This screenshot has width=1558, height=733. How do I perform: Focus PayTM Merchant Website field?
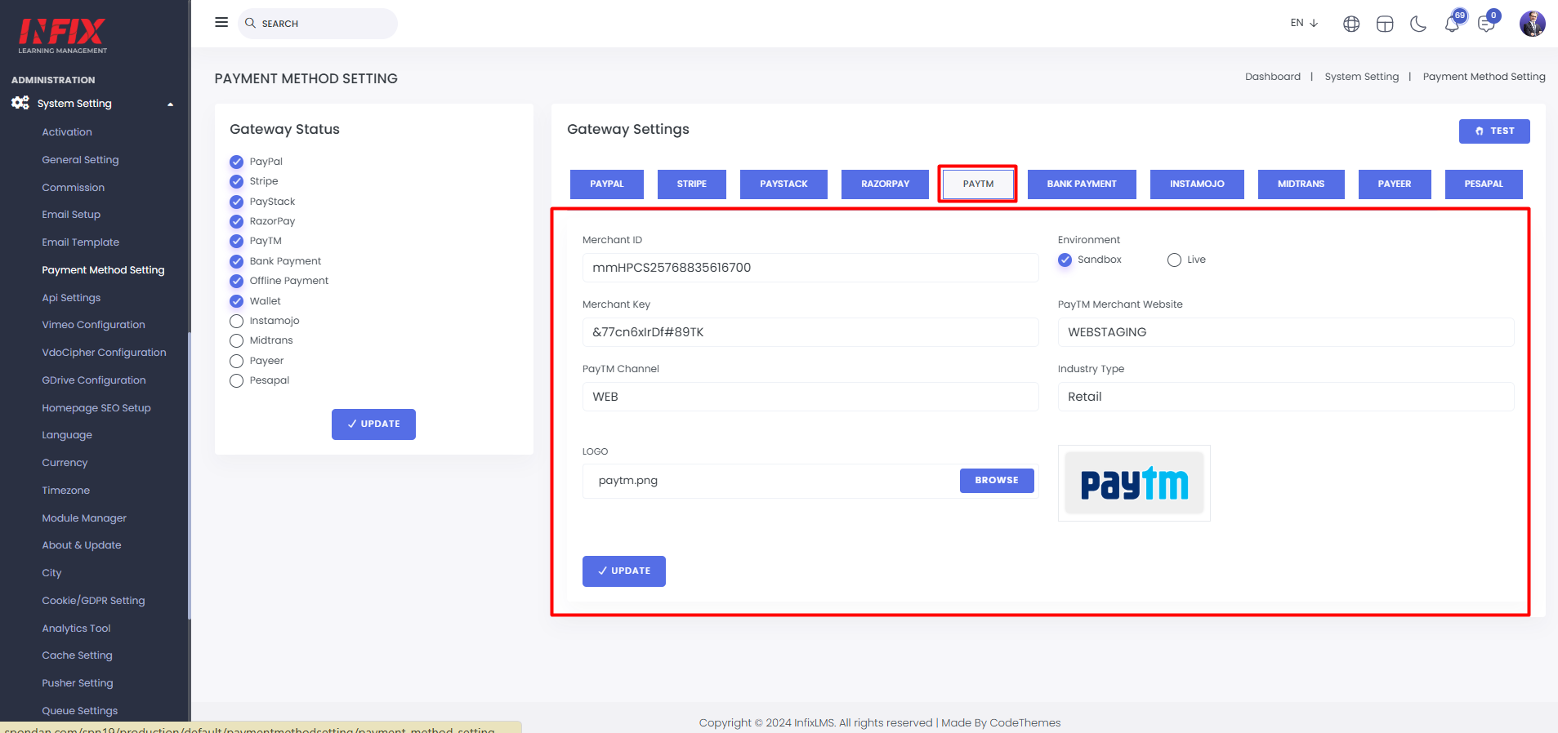point(1286,332)
